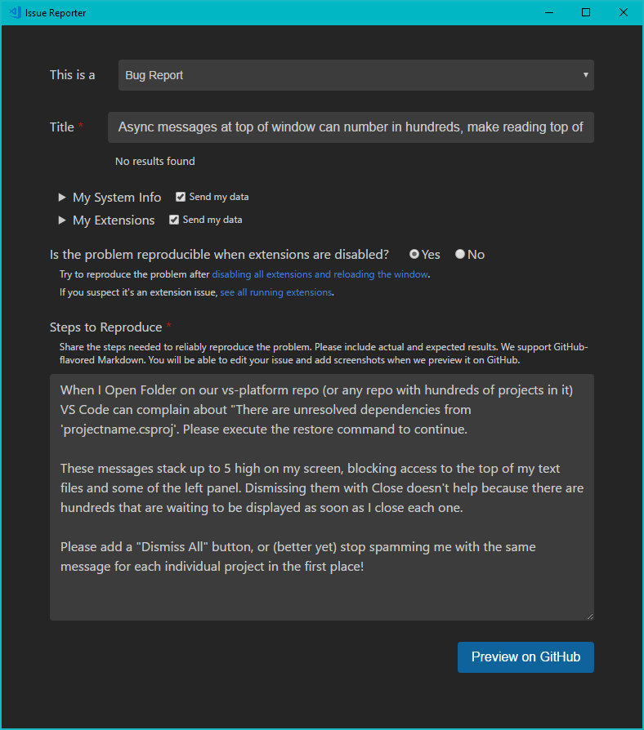Click the dropdown arrow on the issue type selector
644x730 pixels.
pos(586,74)
